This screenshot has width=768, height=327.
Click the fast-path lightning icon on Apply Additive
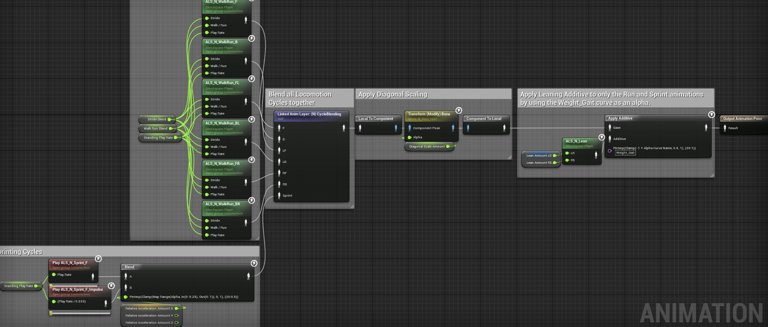[x=711, y=115]
